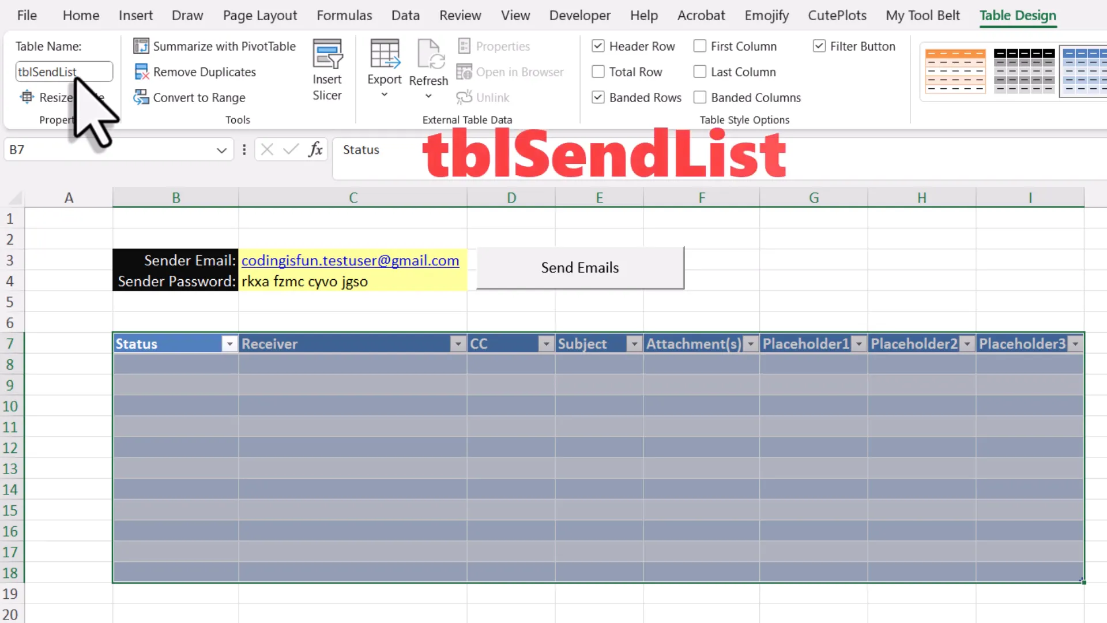
Task: Check the Banded Columns checkbox
Action: pyautogui.click(x=700, y=97)
